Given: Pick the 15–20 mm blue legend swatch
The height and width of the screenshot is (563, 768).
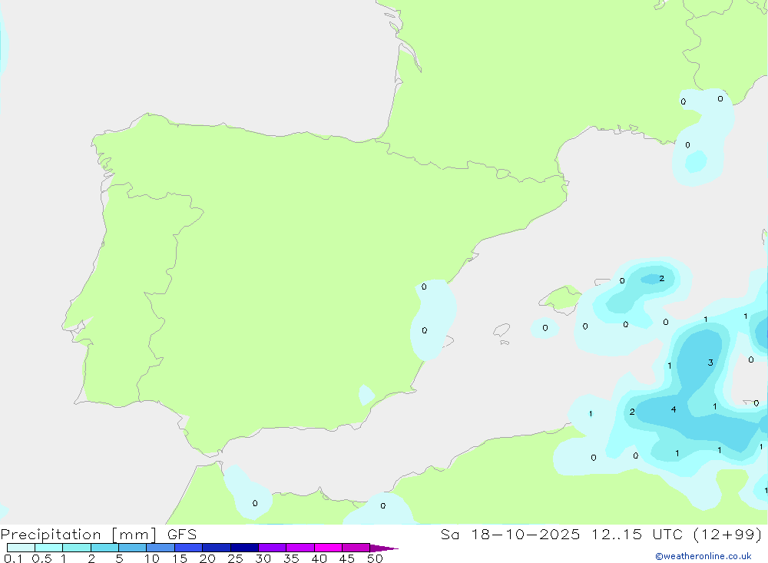Looking at the screenshot, I should [188, 548].
